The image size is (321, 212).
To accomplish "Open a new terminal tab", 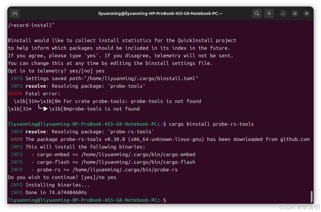I will pyautogui.click(x=15, y=13).
